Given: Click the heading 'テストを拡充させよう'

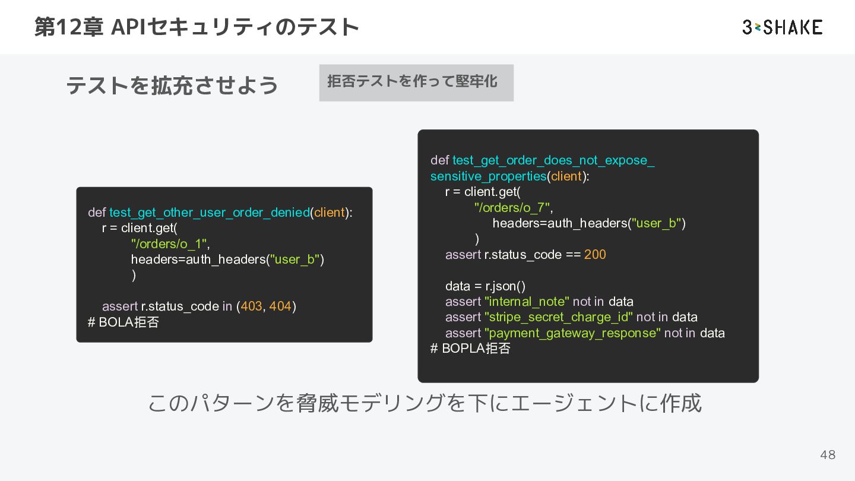Looking at the screenshot, I should point(172,85).
